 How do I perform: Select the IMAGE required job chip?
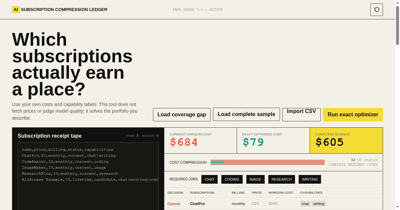point(256,179)
